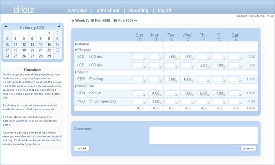Click comment pencil for Konium Friday
The image size is (275, 165).
[x=224, y=95]
